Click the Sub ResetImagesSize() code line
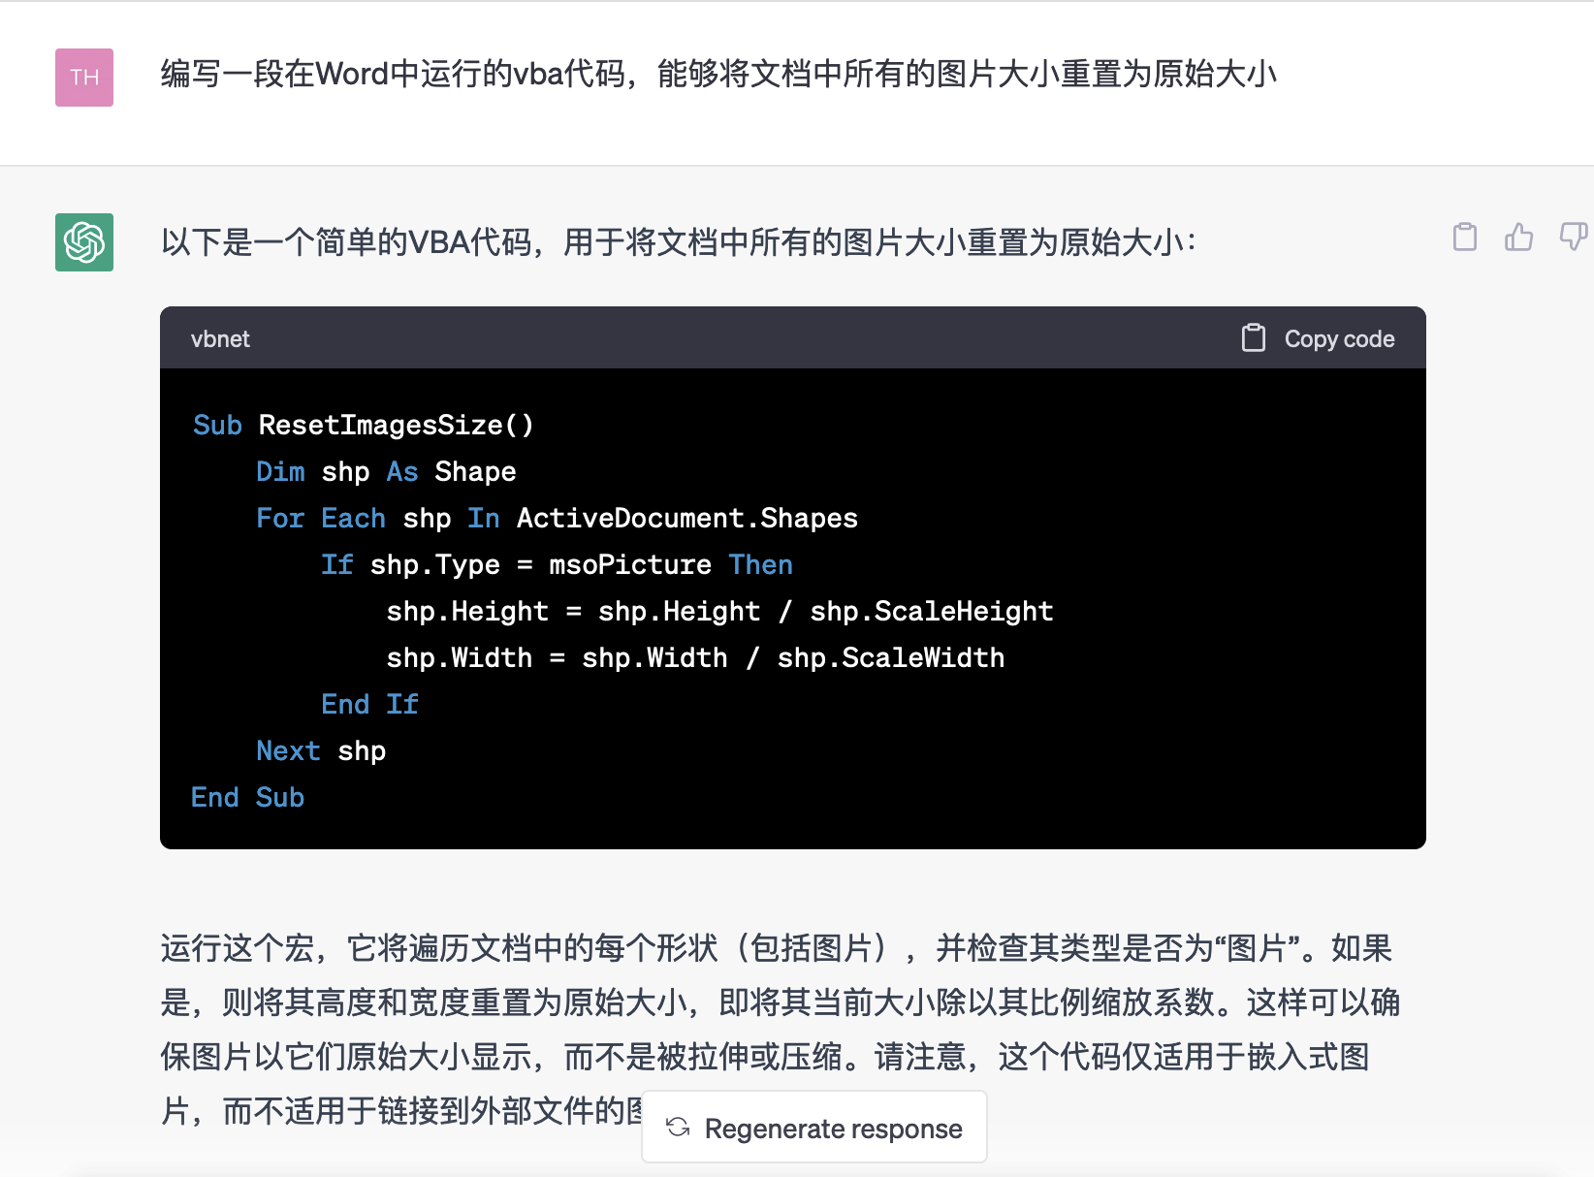Image resolution: width=1594 pixels, height=1177 pixels. coord(364,426)
